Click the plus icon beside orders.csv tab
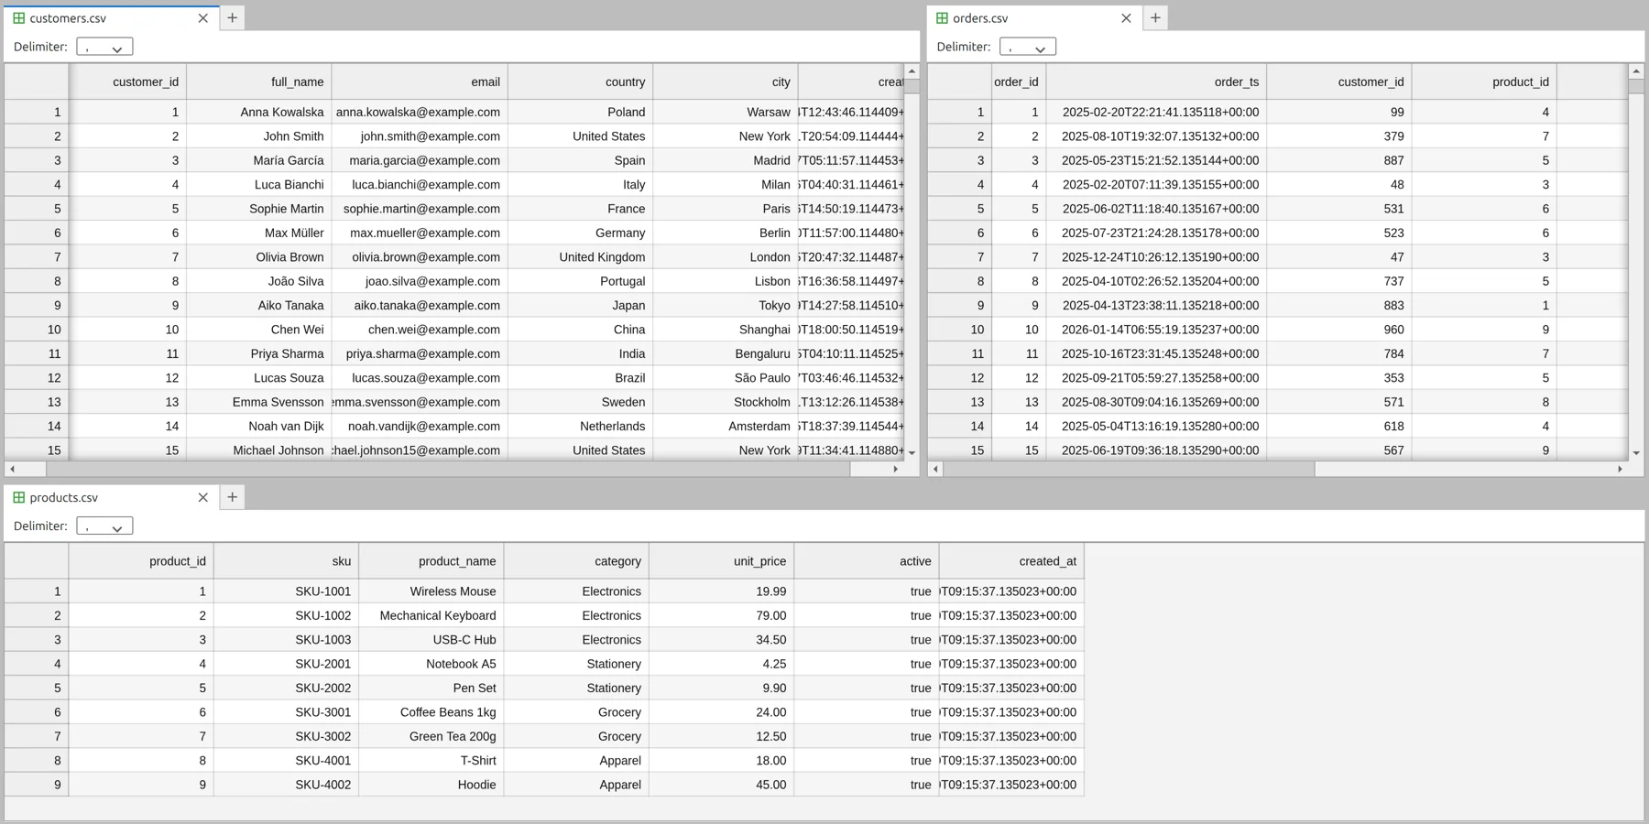Screen dimensions: 1649x824 point(1155,18)
